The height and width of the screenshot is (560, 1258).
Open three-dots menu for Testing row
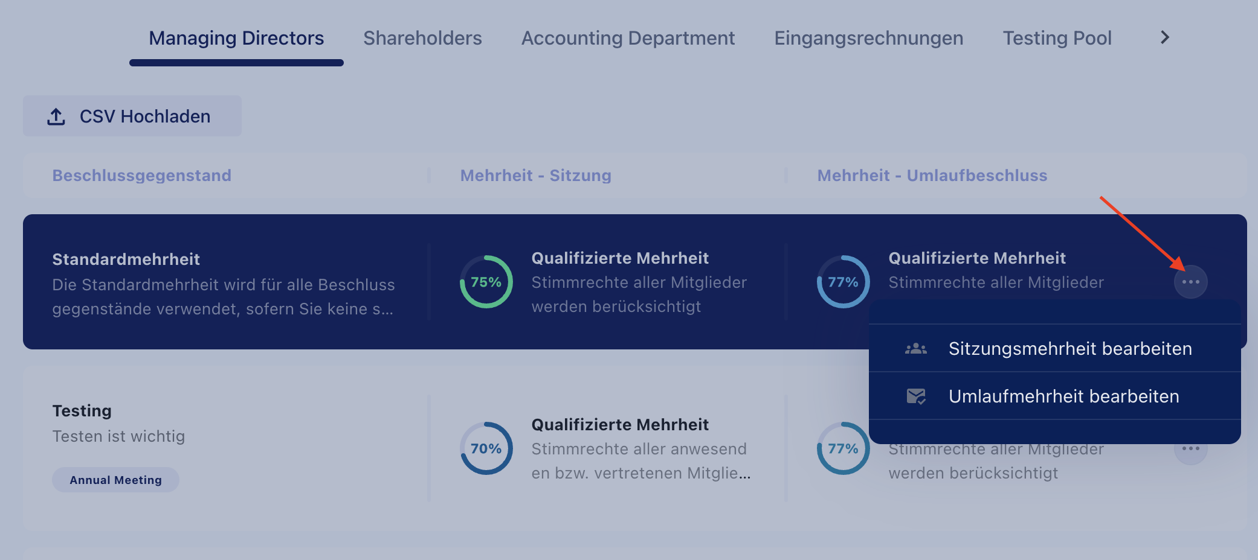point(1190,449)
